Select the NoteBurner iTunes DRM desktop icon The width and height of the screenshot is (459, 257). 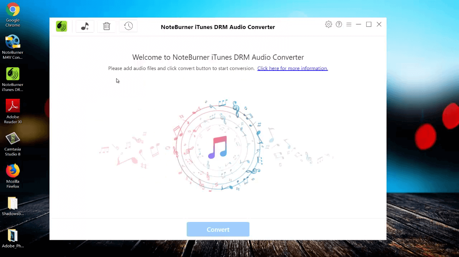[x=13, y=79]
